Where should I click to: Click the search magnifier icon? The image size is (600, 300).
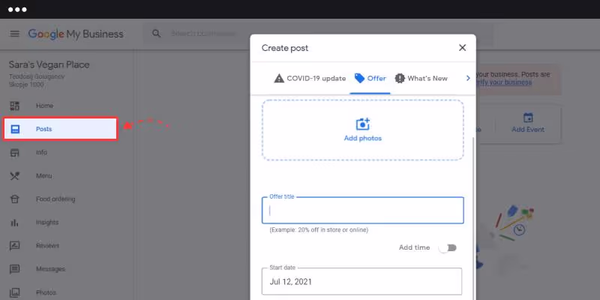[156, 34]
